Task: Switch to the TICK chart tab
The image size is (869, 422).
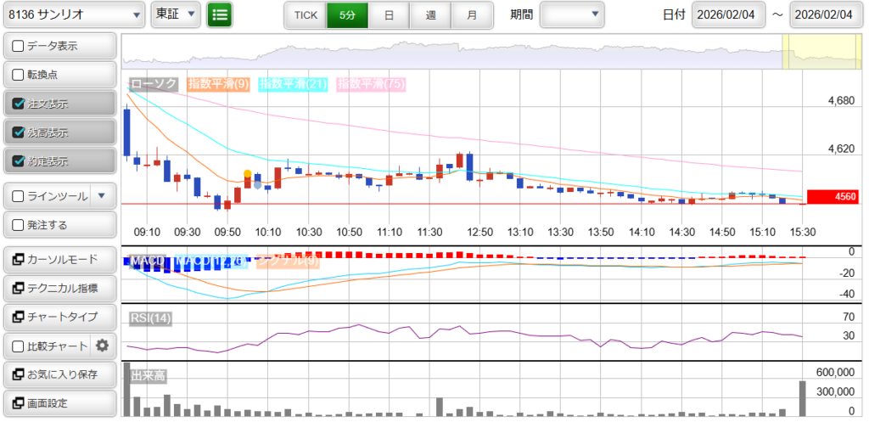Action: pyautogui.click(x=305, y=15)
